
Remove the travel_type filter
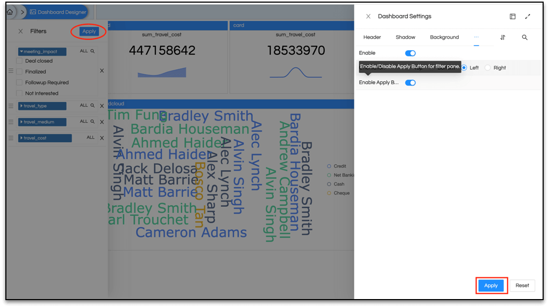(x=102, y=106)
